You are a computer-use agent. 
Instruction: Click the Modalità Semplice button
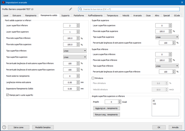[x=43, y=127]
